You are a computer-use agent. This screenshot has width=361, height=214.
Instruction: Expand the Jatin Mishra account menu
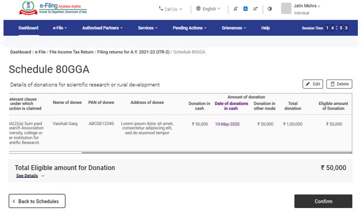(x=307, y=6)
